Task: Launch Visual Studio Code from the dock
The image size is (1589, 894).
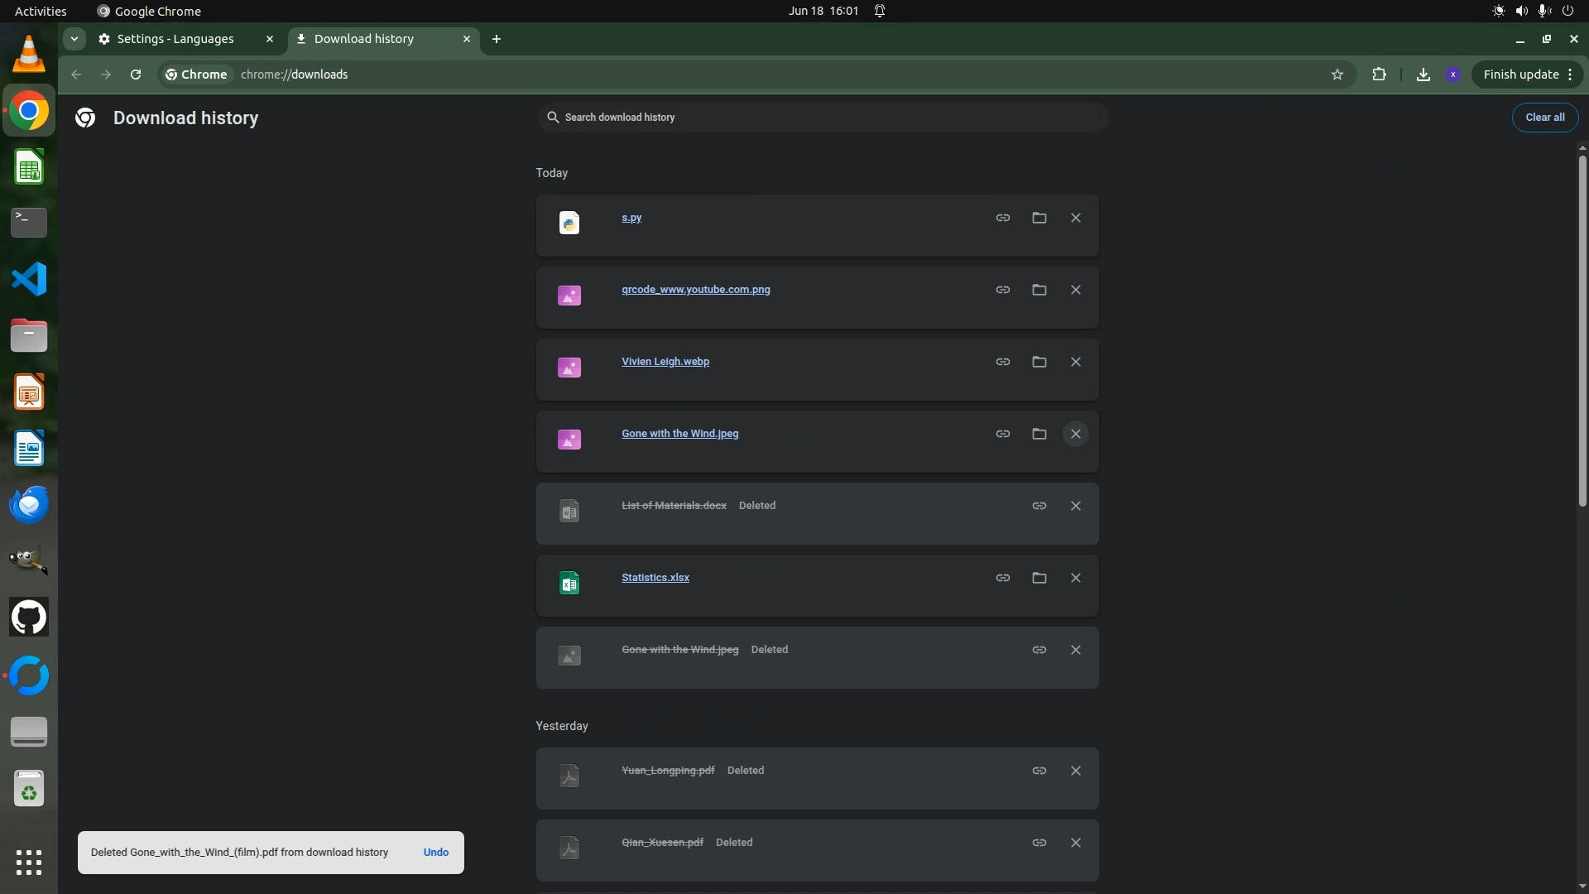Action: point(29,279)
